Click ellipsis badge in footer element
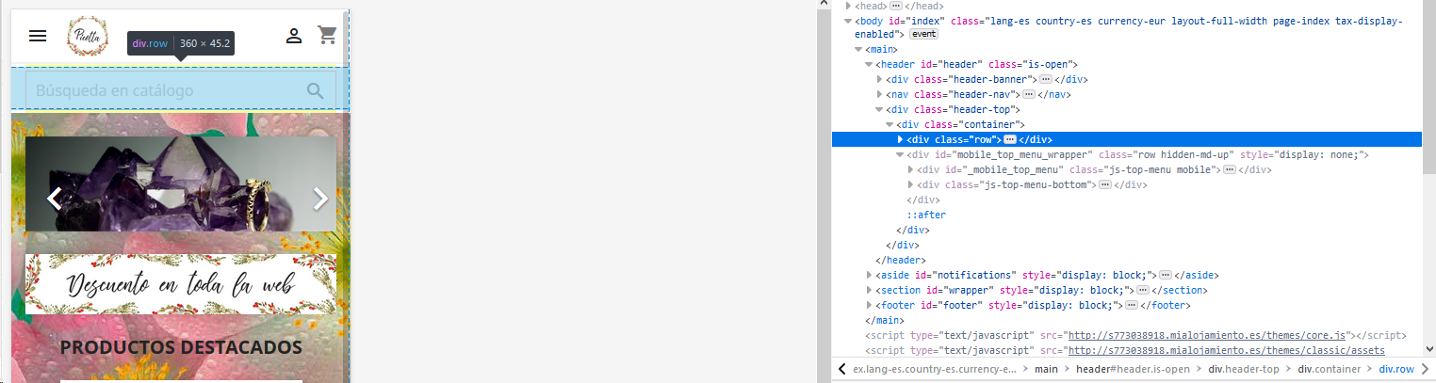Viewport: 1436px width, 383px height. [1132, 305]
